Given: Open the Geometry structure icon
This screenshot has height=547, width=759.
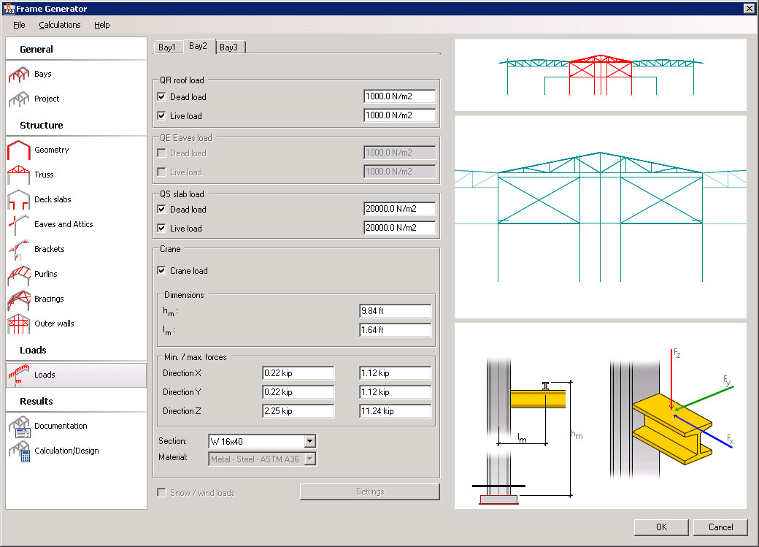Looking at the screenshot, I should click(x=18, y=150).
